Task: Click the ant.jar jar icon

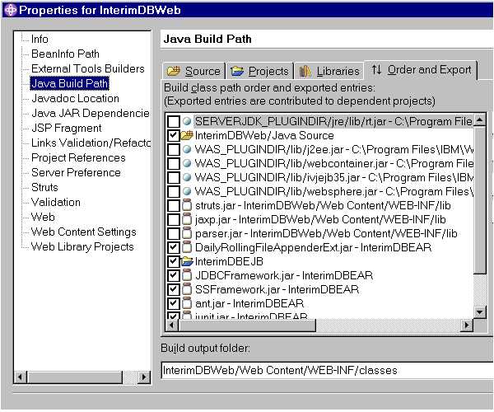Action: 187,303
